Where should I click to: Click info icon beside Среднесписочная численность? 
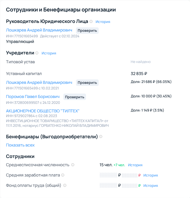coord(73,165)
